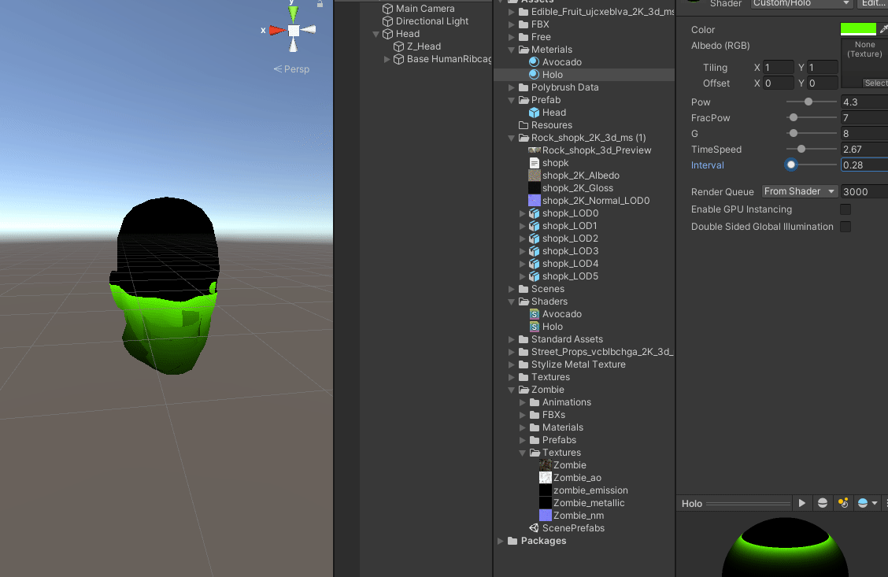Select the shopk_2K_Albedo texture thumbnail
The image size is (888, 577).
click(x=534, y=175)
